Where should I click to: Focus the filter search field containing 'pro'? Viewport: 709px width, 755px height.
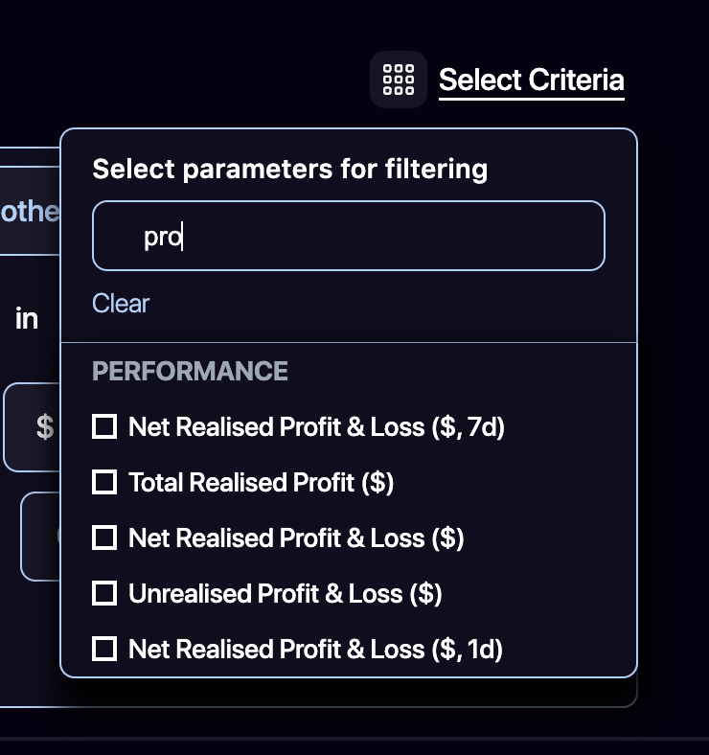coord(349,236)
